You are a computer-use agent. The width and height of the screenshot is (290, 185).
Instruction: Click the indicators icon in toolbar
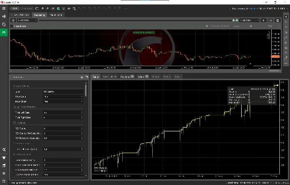point(64,9)
